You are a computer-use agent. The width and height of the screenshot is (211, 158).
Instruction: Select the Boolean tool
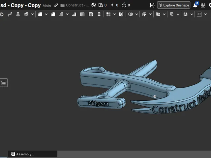click(x=131, y=14)
